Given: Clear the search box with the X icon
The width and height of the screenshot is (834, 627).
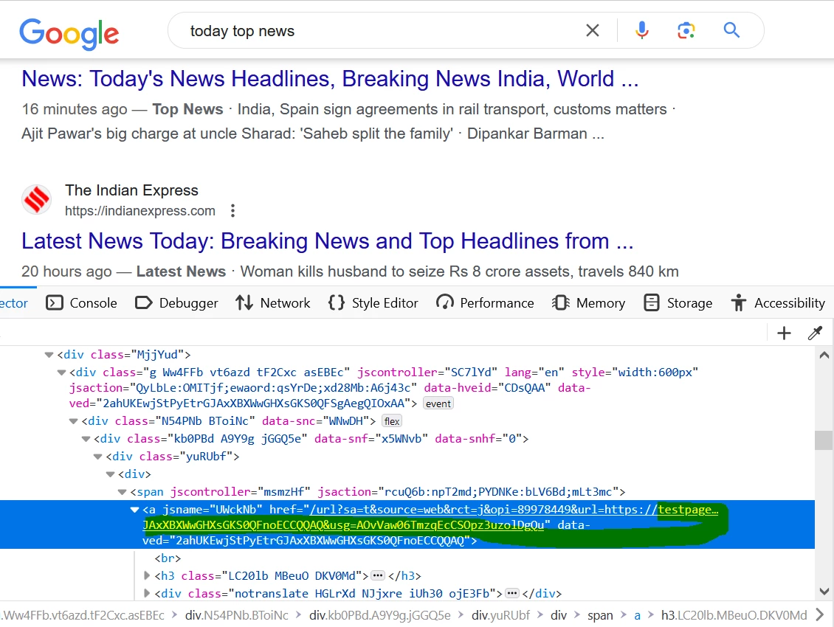Looking at the screenshot, I should click(x=593, y=30).
